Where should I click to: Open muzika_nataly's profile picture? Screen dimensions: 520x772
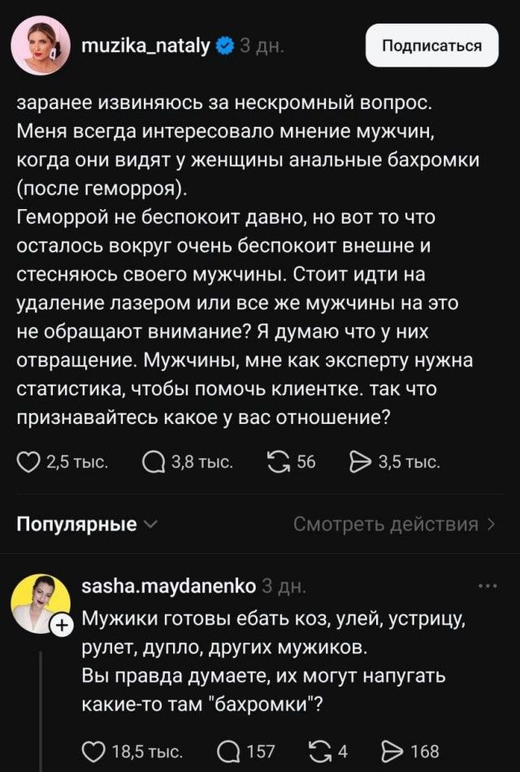coord(39,46)
